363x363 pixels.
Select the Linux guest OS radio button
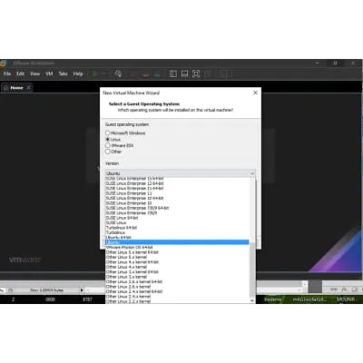108,140
